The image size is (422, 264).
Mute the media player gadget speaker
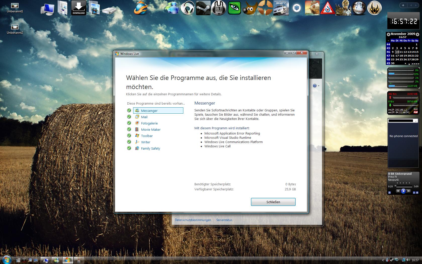[x=417, y=193]
